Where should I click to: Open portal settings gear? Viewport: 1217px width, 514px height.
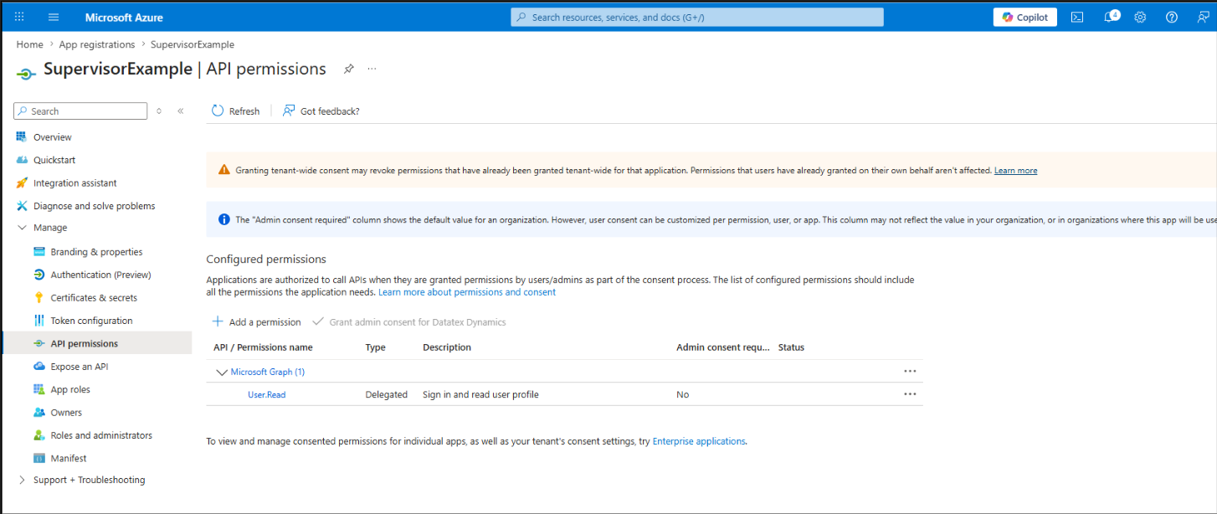1140,17
